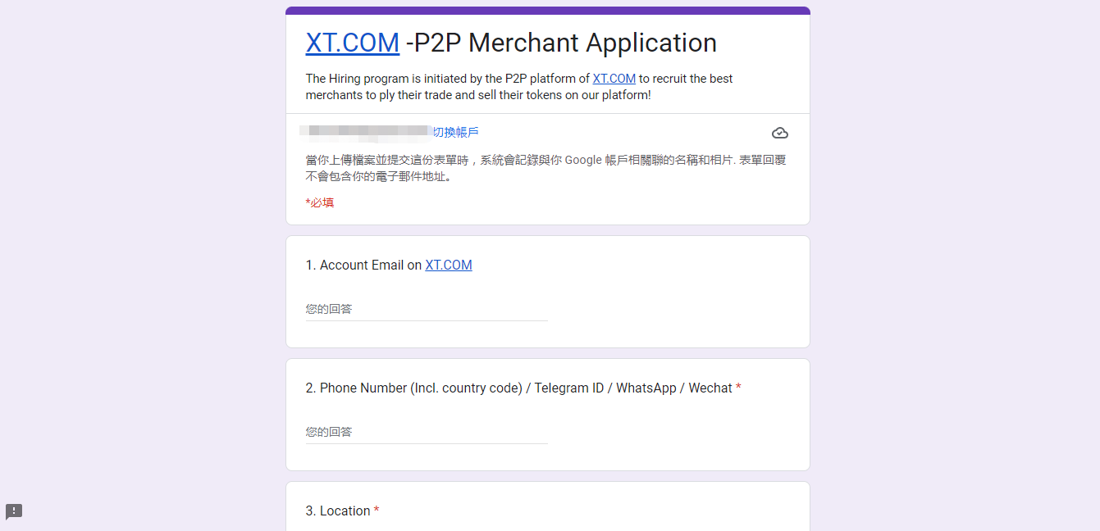Click the red asterisk after Wechat
The height and width of the screenshot is (531, 1100).
coord(738,388)
